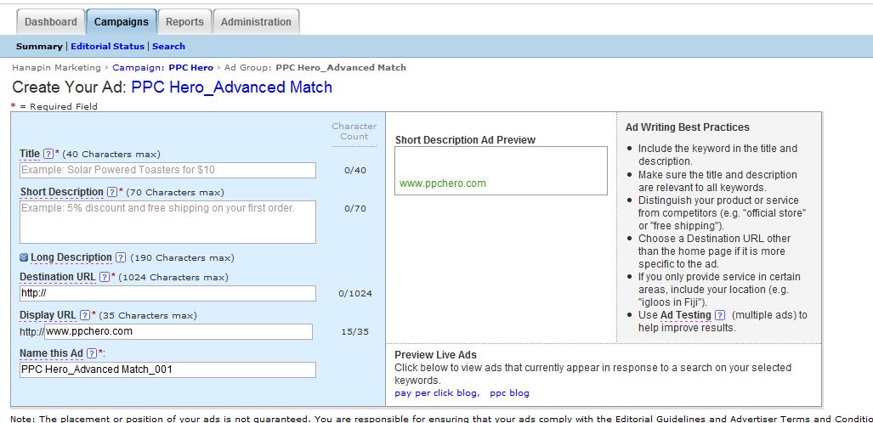Switch to the Dashboard tab
873x423 pixels.
[x=51, y=22]
